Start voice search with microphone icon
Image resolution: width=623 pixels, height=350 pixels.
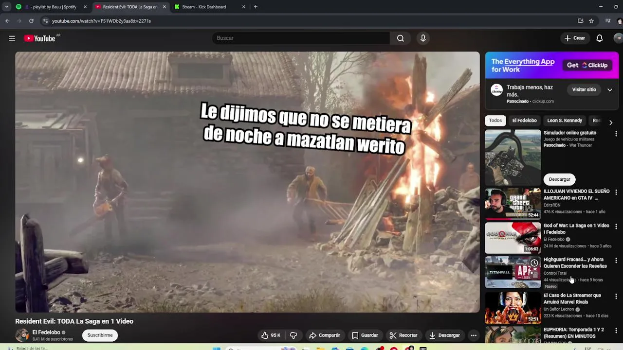pyautogui.click(x=423, y=38)
